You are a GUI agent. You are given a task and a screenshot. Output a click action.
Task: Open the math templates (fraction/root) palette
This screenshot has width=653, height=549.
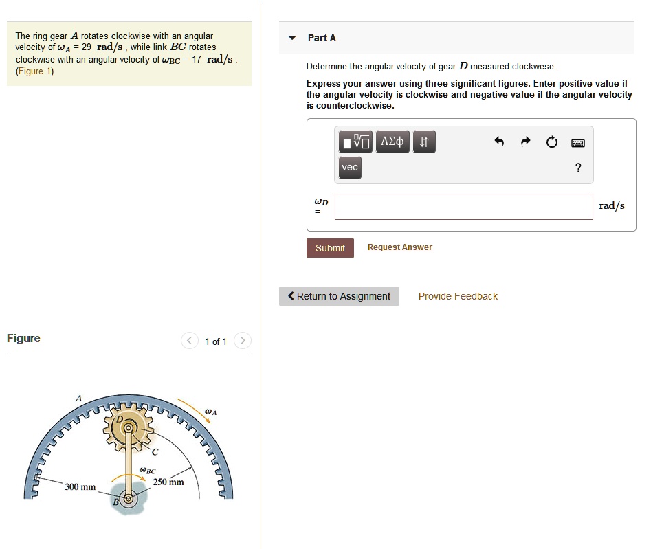[x=355, y=142]
